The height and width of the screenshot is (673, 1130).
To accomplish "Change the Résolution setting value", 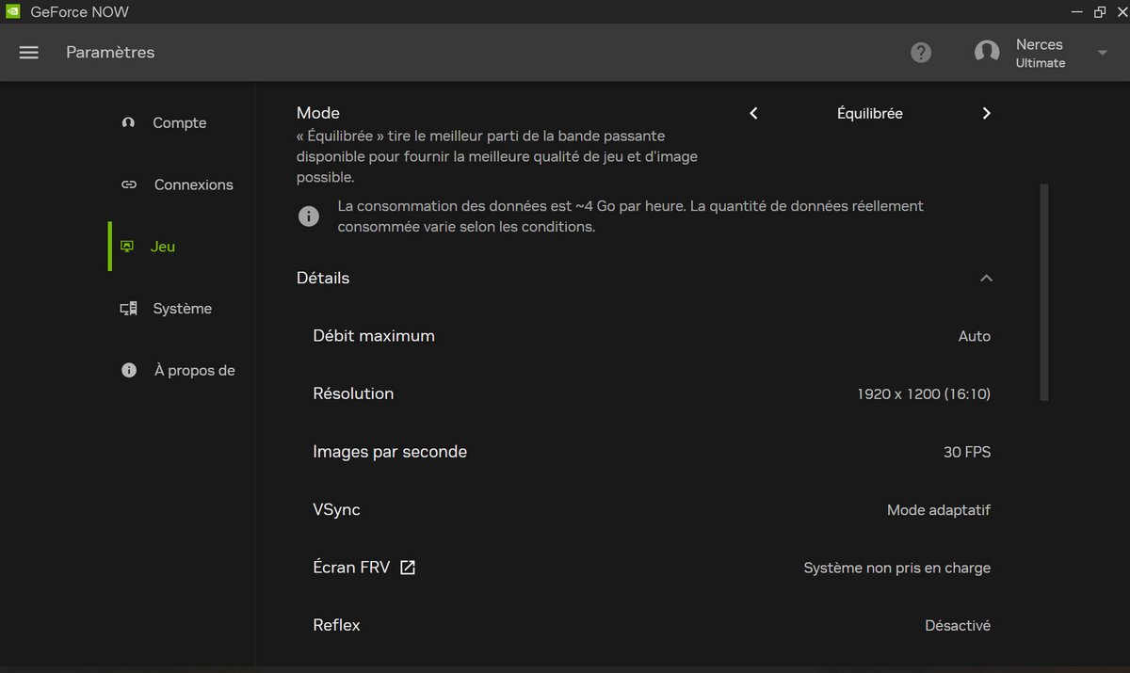I will pos(923,393).
